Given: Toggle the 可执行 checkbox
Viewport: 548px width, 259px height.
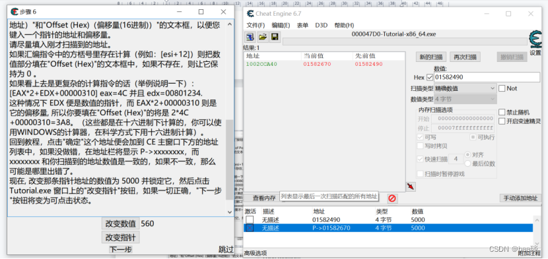Looking at the screenshot, I should [x=472, y=137].
